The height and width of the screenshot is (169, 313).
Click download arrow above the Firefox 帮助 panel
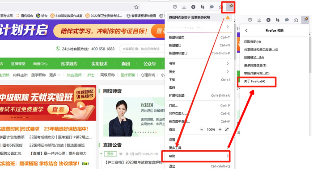coord(259,20)
